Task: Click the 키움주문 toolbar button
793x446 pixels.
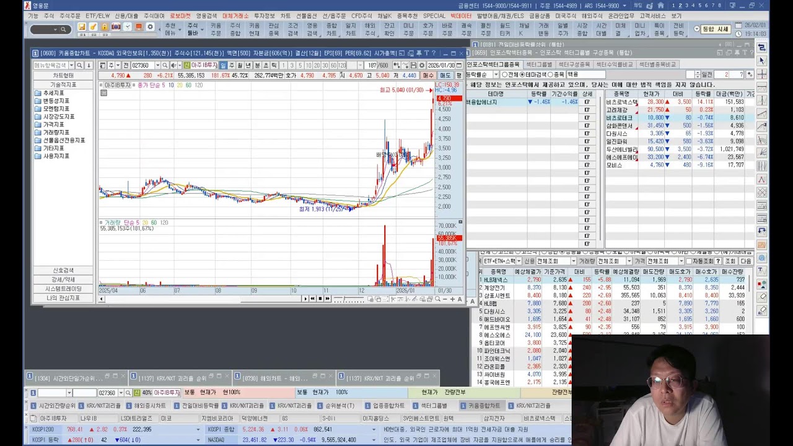Action: click(216, 29)
